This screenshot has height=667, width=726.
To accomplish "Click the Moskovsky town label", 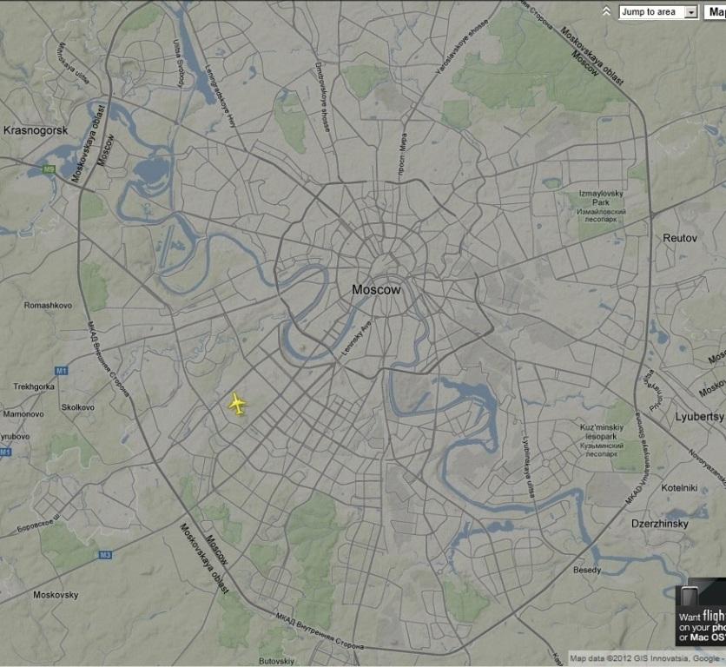I will [56, 595].
